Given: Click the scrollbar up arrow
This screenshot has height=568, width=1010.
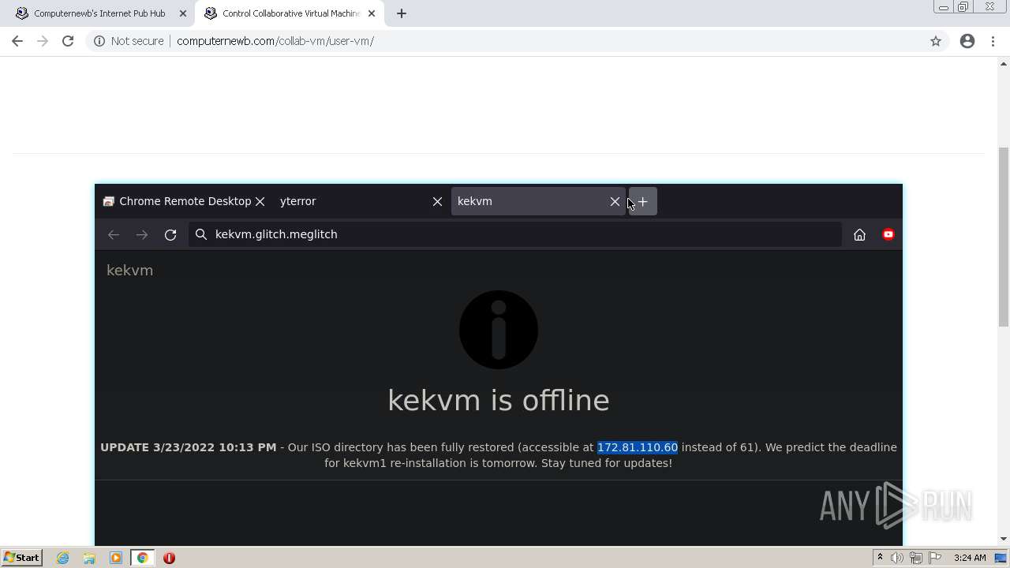Looking at the screenshot, I should pos(1004,63).
